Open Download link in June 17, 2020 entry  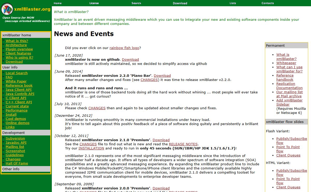click(130, 59)
